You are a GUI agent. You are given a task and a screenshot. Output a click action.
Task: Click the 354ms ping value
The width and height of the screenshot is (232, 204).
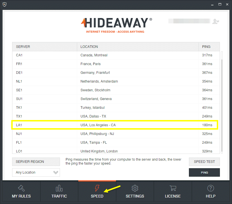pyautogui.click(x=207, y=81)
